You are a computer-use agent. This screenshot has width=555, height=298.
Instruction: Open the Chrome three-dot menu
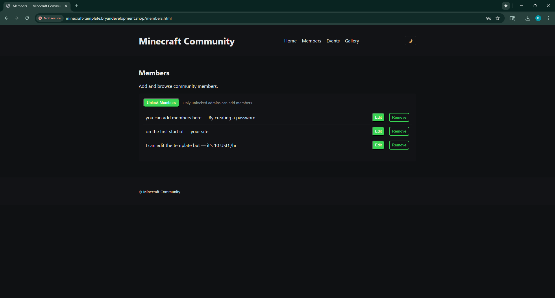(549, 18)
